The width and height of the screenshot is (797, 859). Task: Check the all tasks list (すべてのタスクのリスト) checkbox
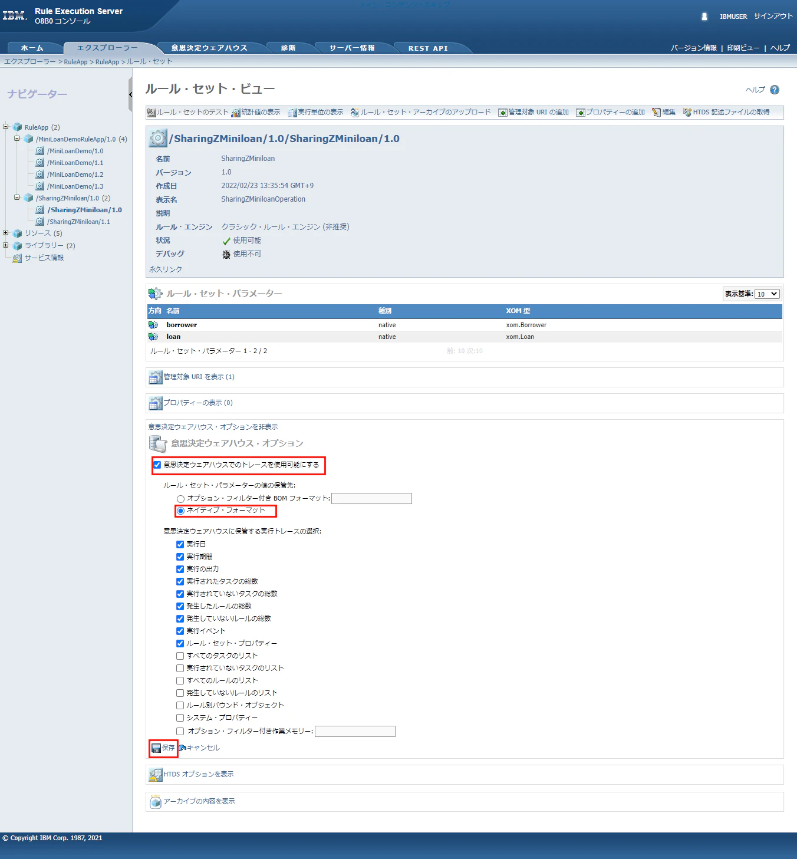coord(180,656)
